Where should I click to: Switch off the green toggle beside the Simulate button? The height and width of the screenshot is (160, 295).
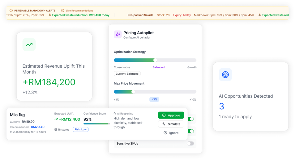click(x=191, y=131)
